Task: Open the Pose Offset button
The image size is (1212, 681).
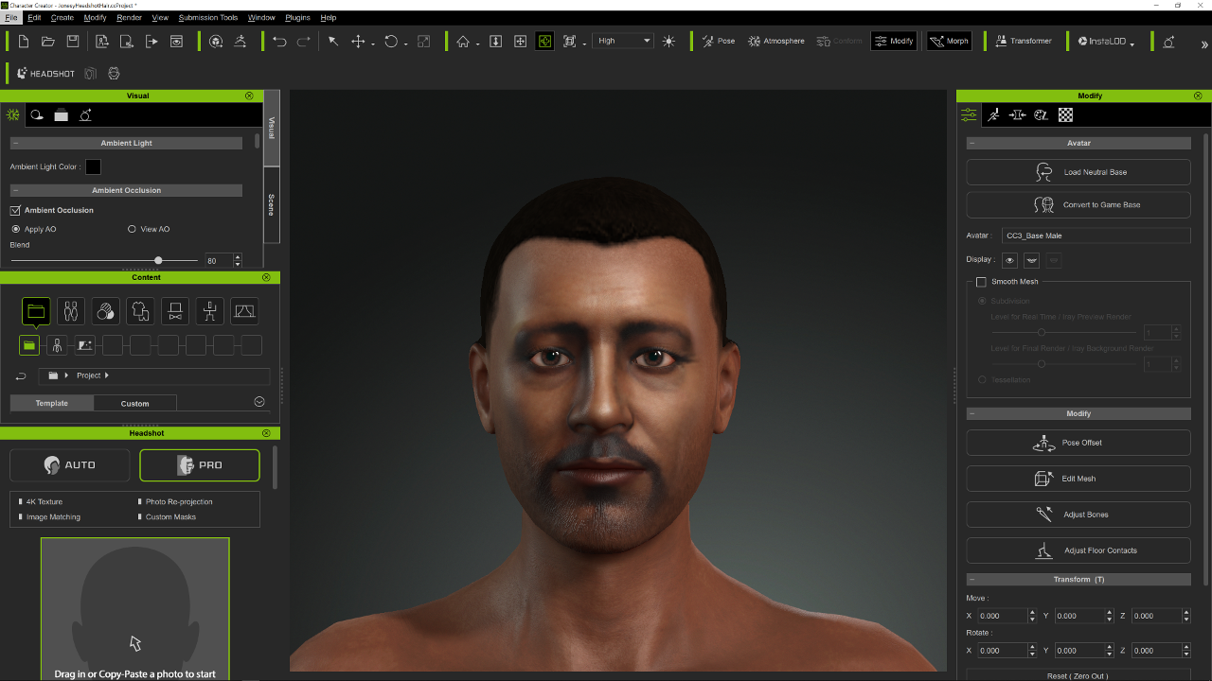Action: [x=1078, y=443]
